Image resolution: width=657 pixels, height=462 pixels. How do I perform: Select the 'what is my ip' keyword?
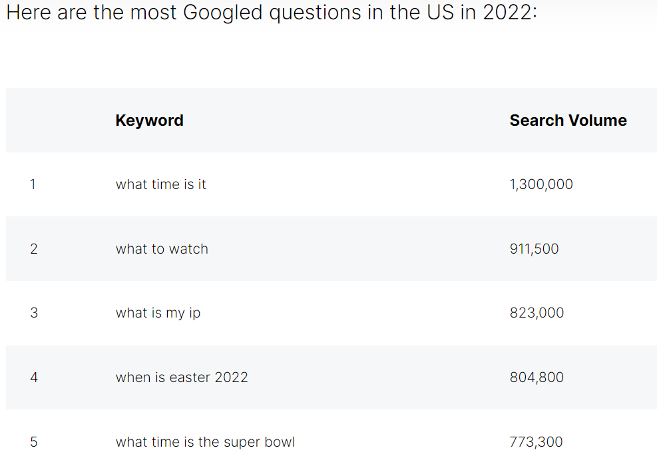158,314
